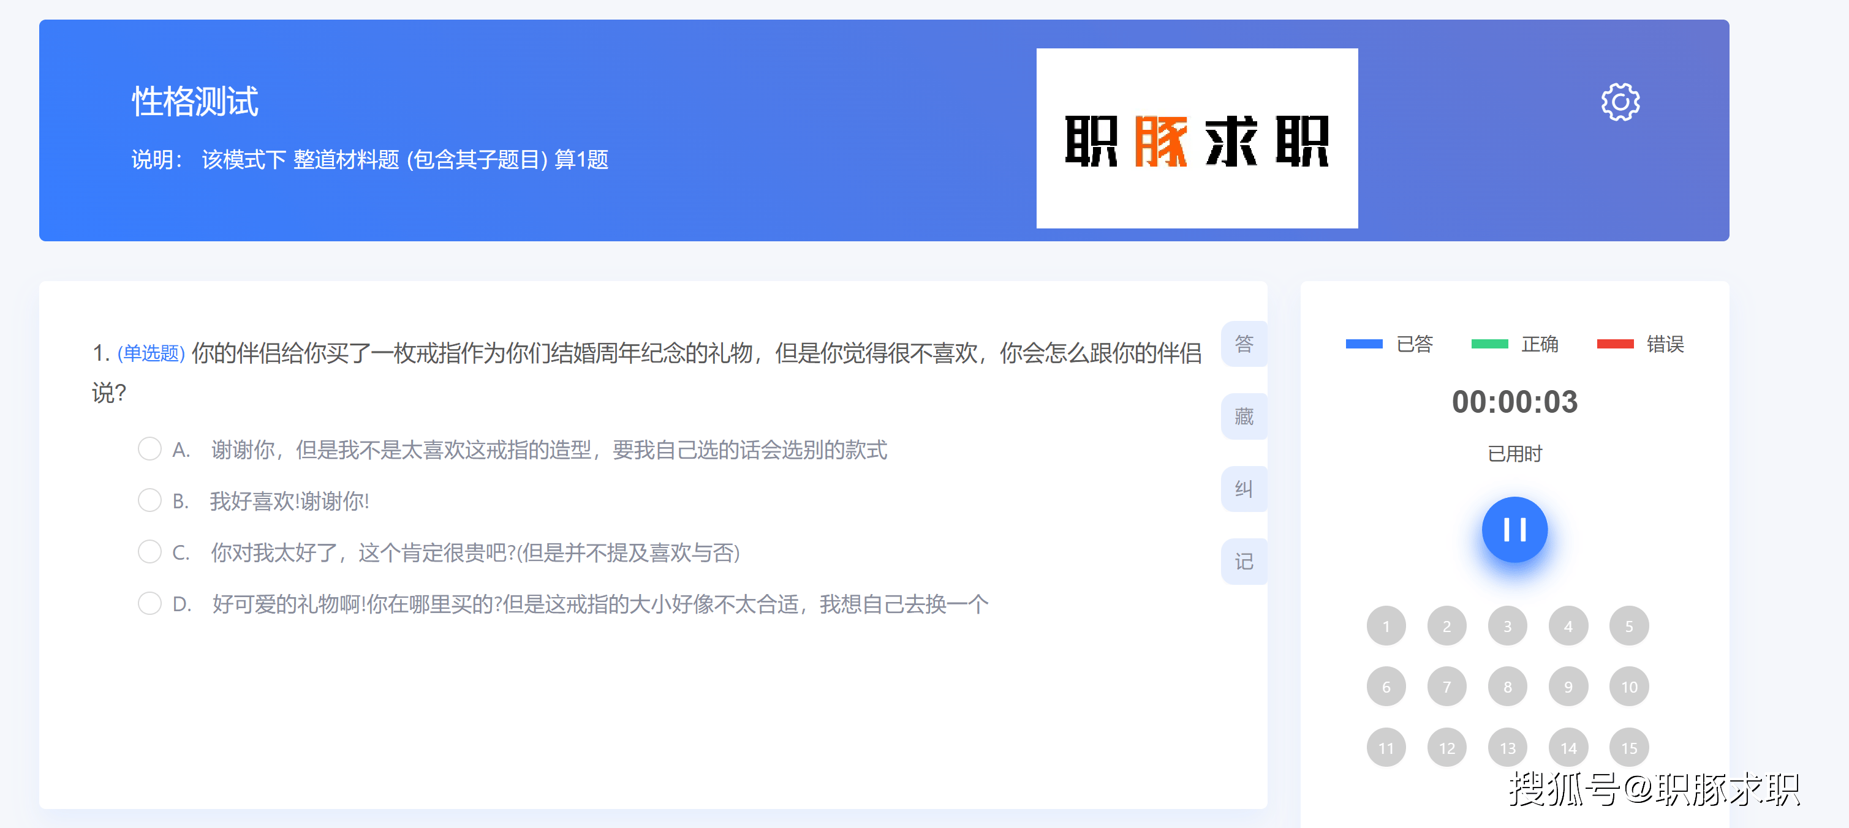Click the 职豚求职 logo image
This screenshot has width=1849, height=828.
(1197, 138)
